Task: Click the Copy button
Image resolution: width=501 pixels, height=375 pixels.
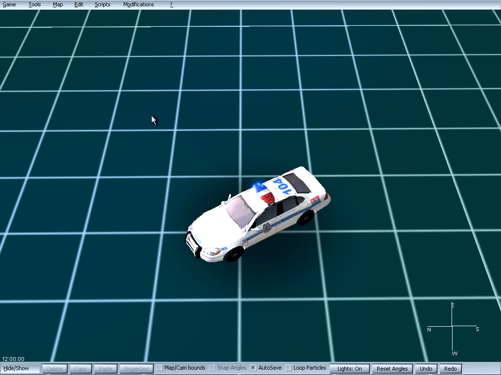Action: (81, 368)
